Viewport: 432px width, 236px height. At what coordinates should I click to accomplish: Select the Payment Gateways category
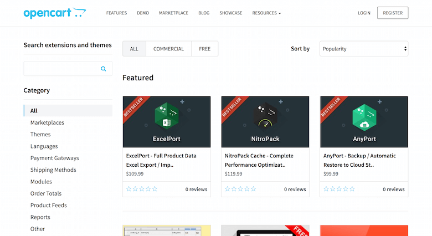[x=54, y=158]
